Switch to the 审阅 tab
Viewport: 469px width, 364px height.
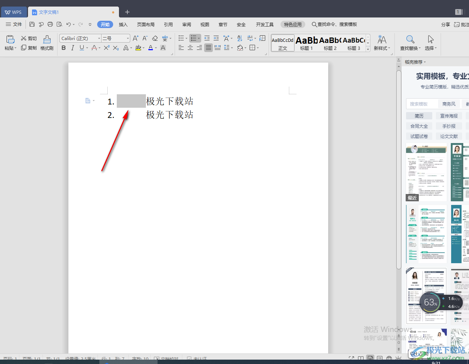coord(187,24)
